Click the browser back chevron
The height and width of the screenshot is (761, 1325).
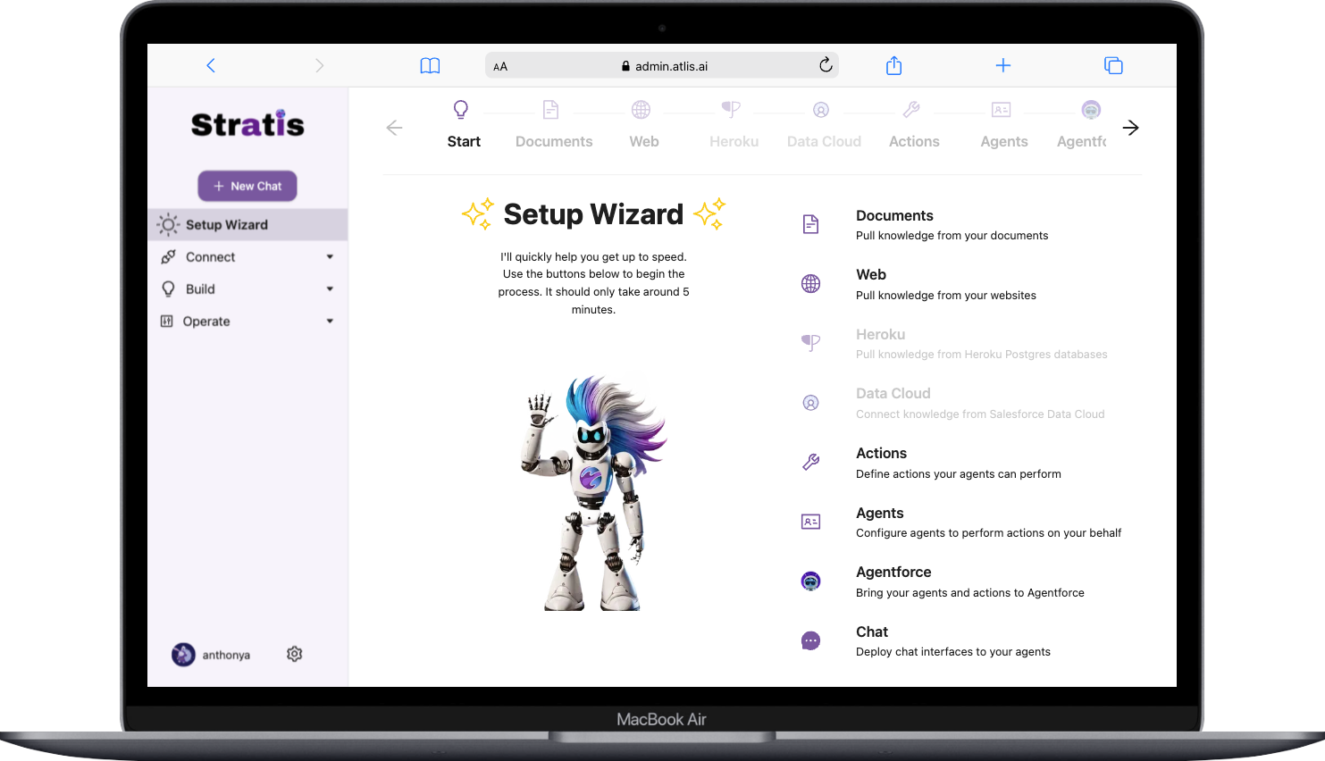point(211,65)
